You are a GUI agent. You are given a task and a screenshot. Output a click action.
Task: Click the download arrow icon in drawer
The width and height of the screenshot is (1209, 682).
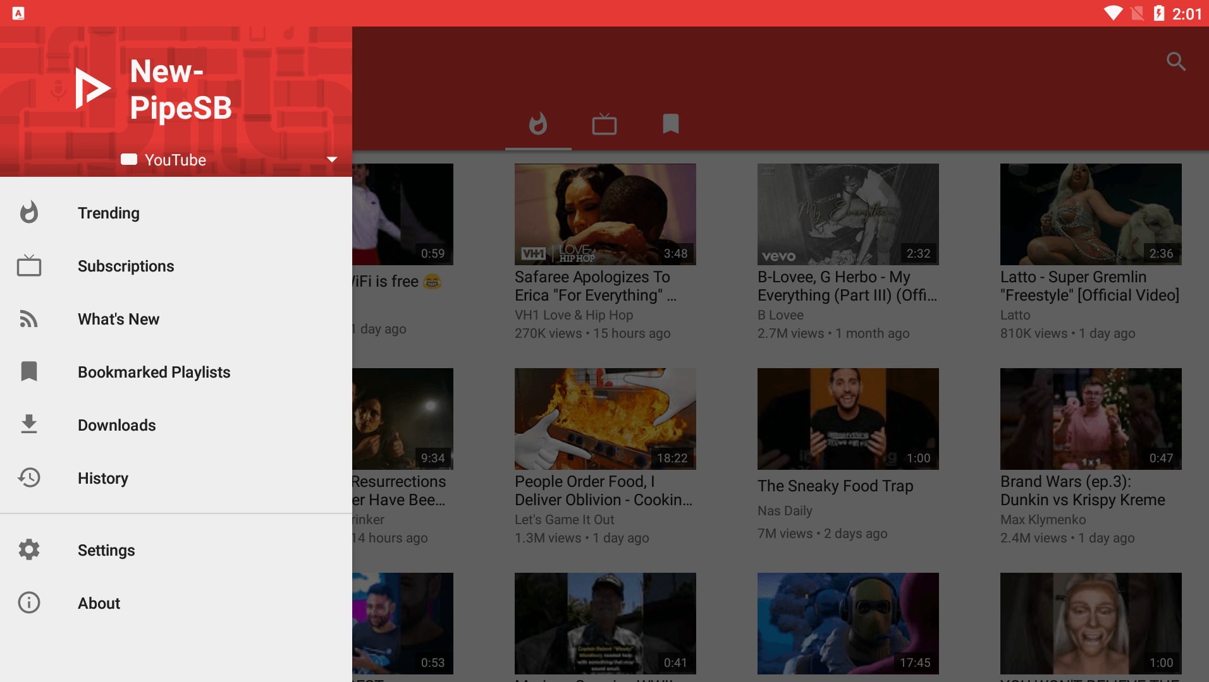click(29, 424)
